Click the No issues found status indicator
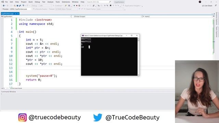Viewport: 219px width, 123px height. tap(16, 88)
